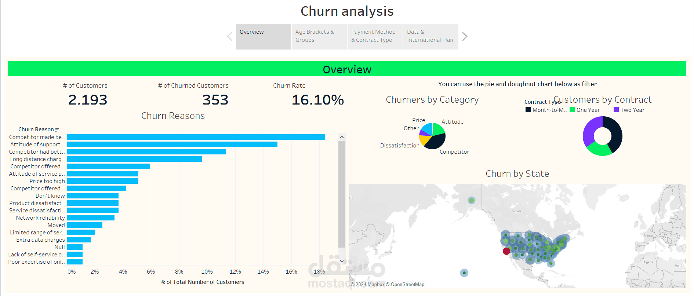Filter by Attitude pie slice
This screenshot has height=296, width=694.
pos(438,129)
